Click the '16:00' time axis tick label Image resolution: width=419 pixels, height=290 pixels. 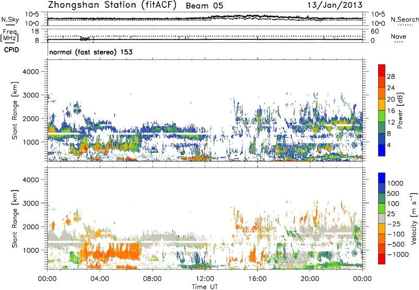tap(257, 279)
